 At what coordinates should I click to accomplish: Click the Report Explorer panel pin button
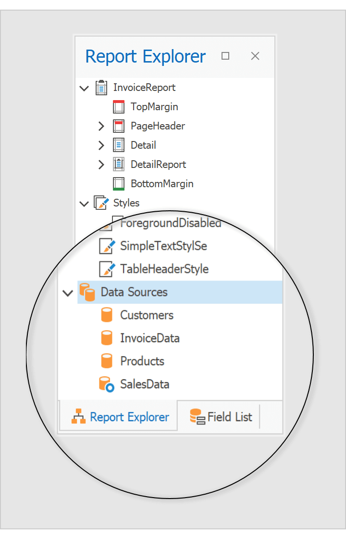(225, 56)
